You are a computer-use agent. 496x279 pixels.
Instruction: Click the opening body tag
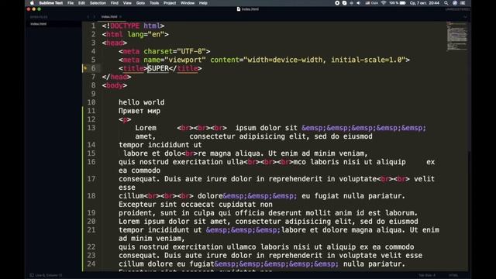click(115, 85)
